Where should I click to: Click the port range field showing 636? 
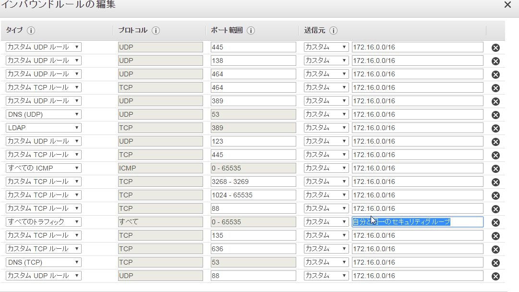[x=253, y=249]
